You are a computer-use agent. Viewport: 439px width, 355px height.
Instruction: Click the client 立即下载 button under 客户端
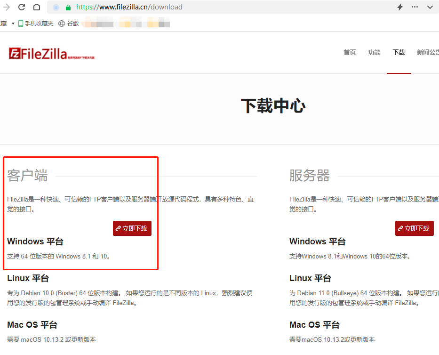[x=132, y=228]
